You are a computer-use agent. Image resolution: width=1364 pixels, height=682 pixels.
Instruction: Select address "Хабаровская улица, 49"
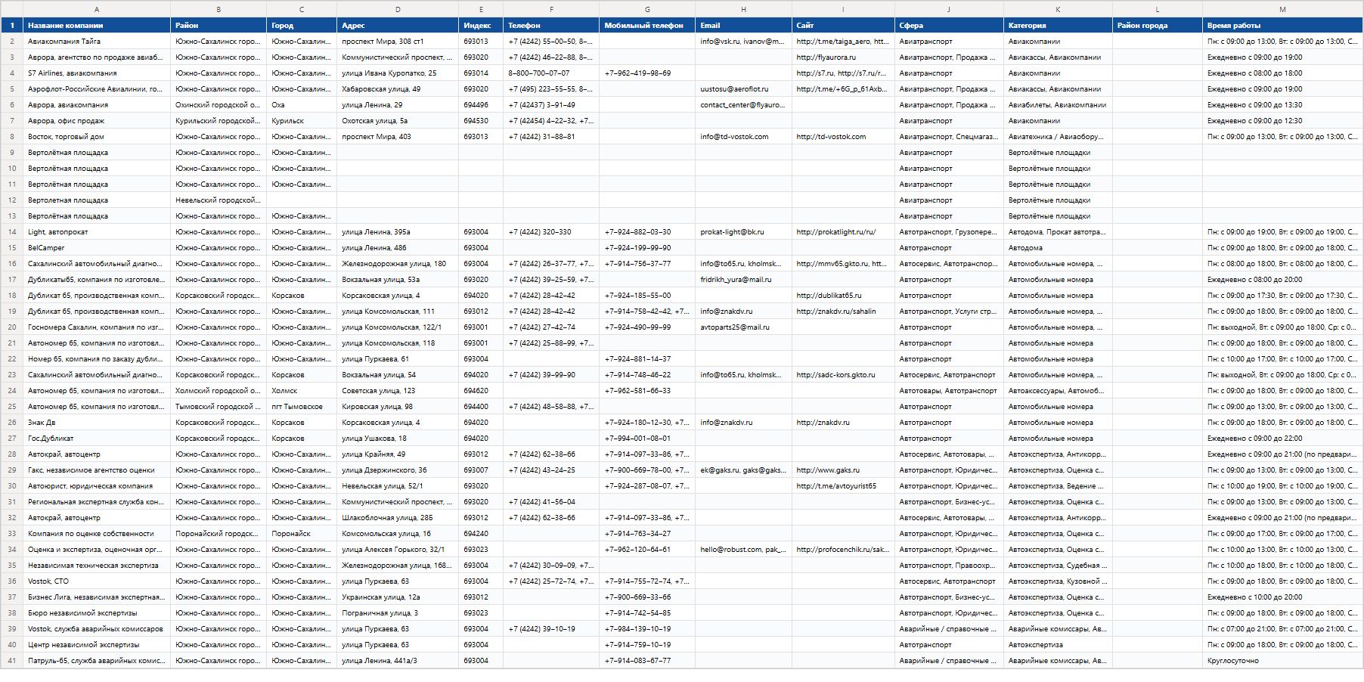coord(398,89)
